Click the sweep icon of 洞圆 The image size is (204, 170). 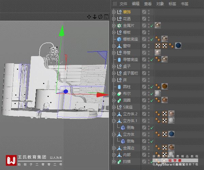pos(119,100)
